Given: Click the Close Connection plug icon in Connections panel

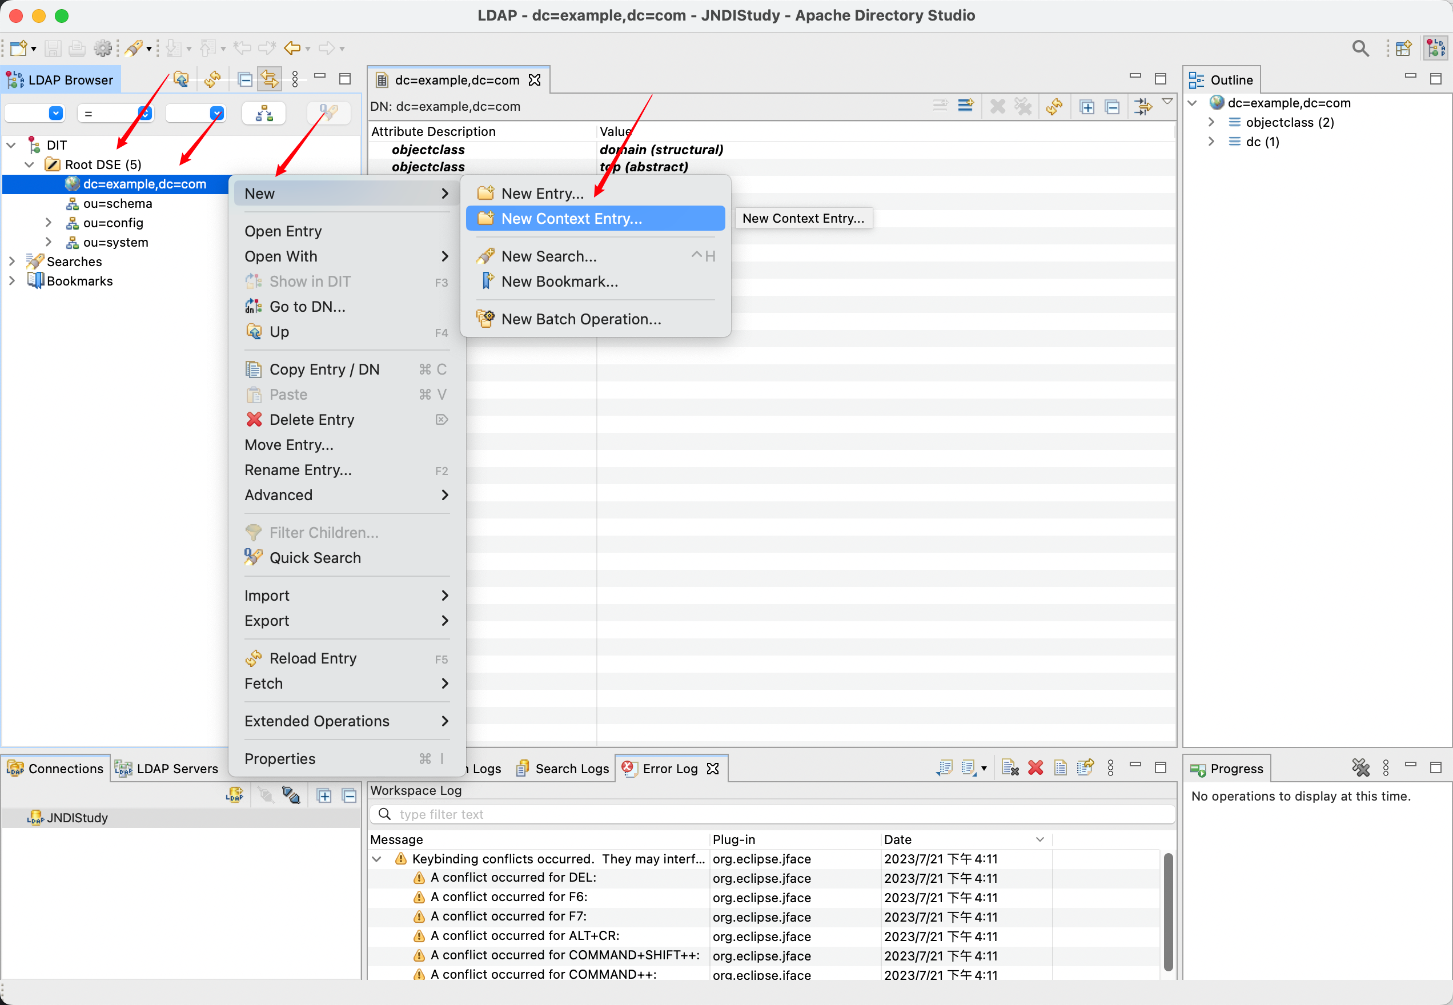Looking at the screenshot, I should point(291,795).
